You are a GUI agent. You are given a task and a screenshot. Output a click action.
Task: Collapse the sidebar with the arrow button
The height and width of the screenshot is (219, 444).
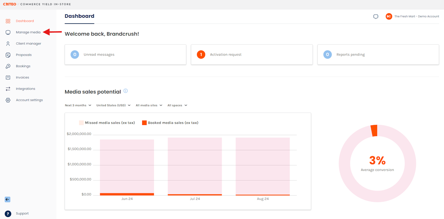click(8, 200)
